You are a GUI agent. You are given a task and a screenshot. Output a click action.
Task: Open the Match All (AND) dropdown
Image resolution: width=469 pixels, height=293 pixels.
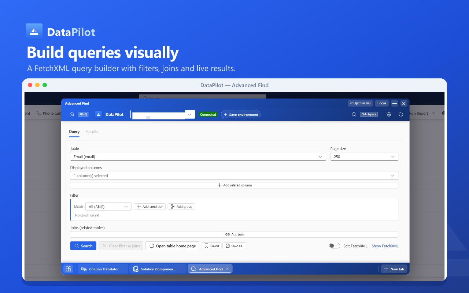(x=108, y=207)
